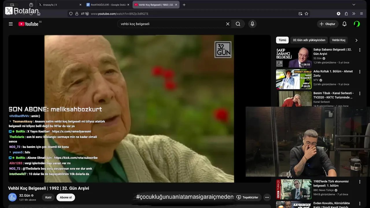370x208 pixels.
Task: Open the NTV channel name
Action: coord(316,80)
